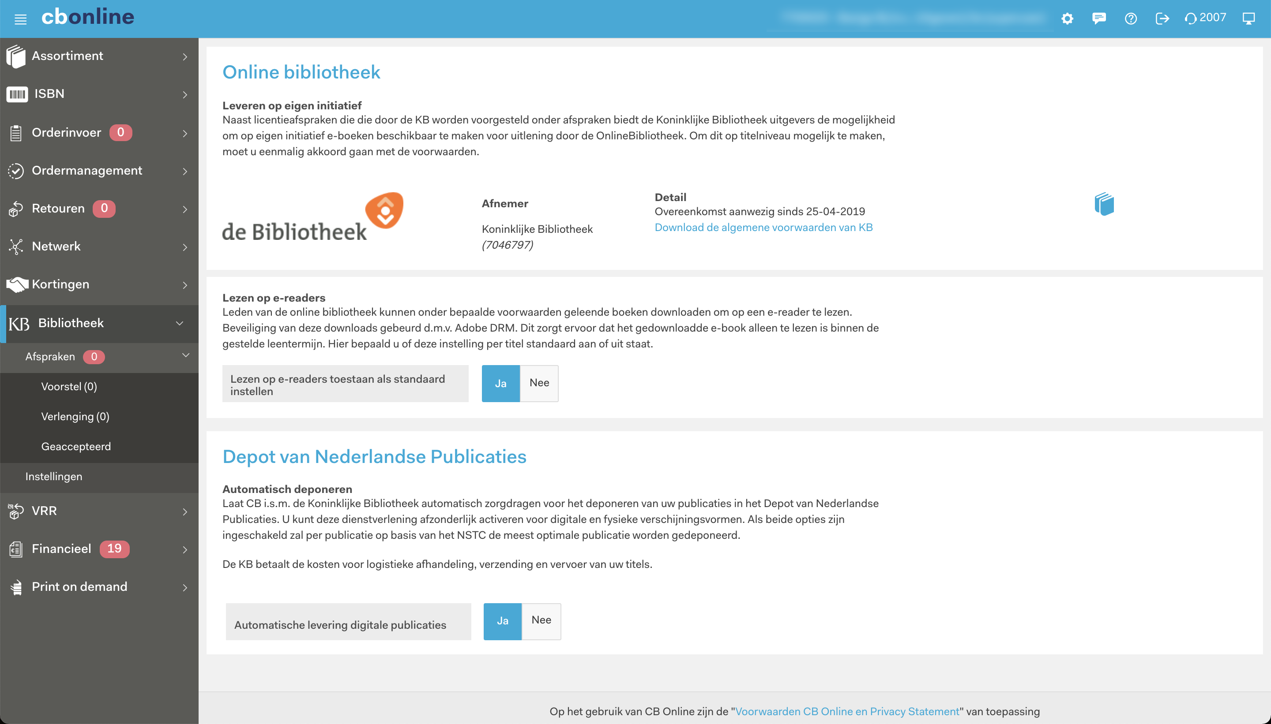Viewport: 1271px width, 724px height.
Task: Expand the Financieel chevron
Action: (185, 549)
